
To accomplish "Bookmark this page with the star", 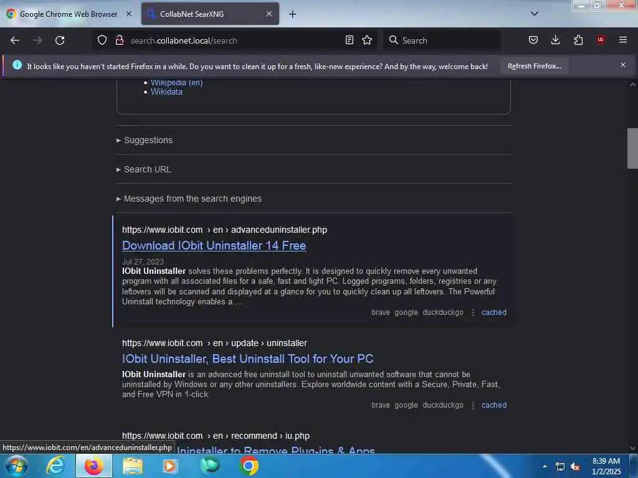I will click(367, 40).
